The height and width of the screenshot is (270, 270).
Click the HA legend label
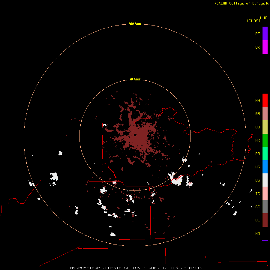point(257,100)
